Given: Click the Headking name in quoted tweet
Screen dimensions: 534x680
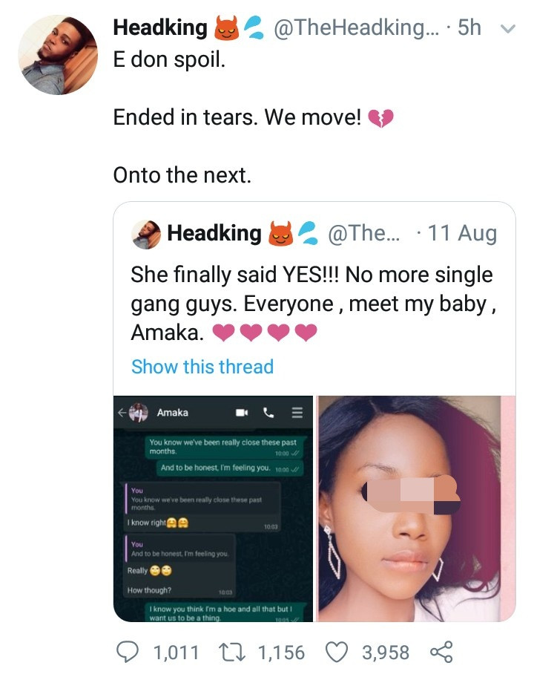Looking at the screenshot, I should tap(214, 234).
